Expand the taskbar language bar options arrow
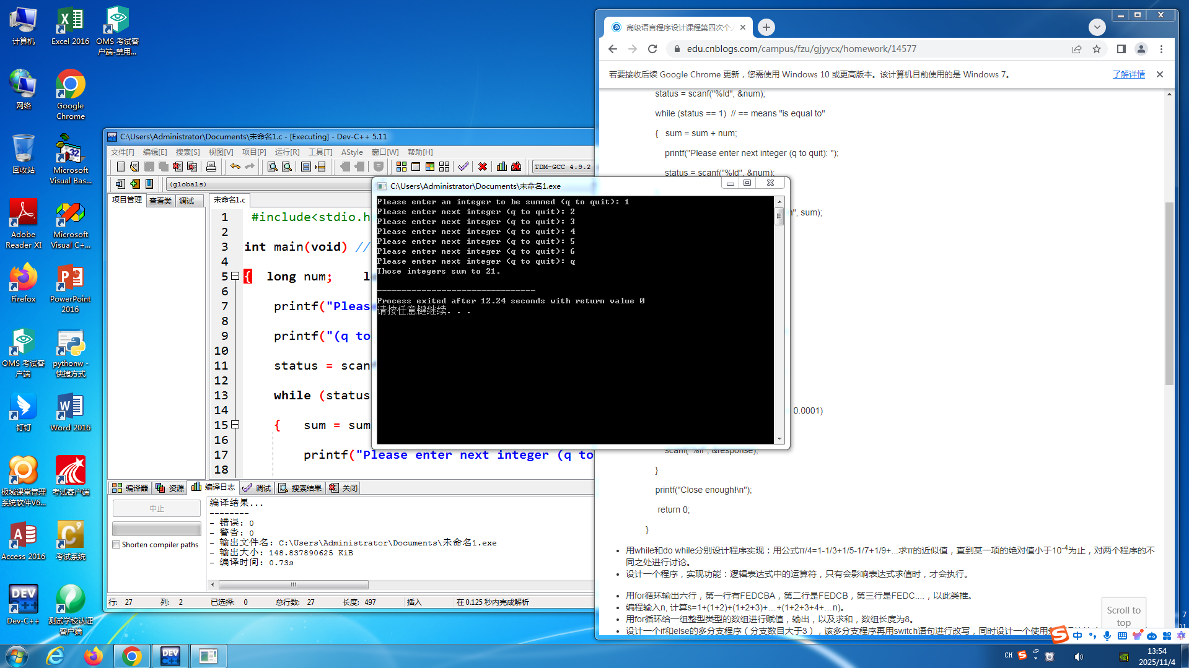 pos(1035,659)
